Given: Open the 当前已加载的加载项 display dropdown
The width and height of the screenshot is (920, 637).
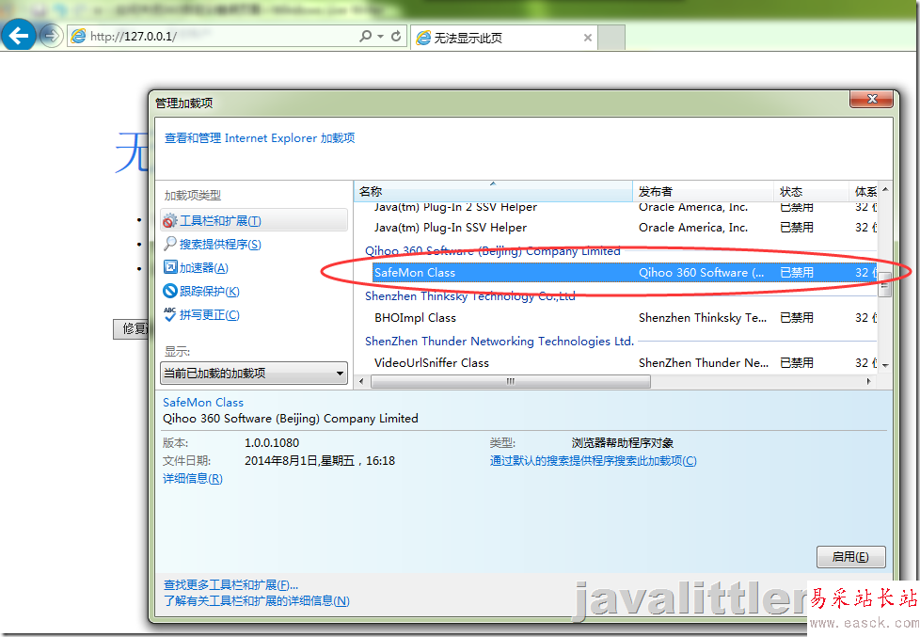Looking at the screenshot, I should pyautogui.click(x=254, y=374).
